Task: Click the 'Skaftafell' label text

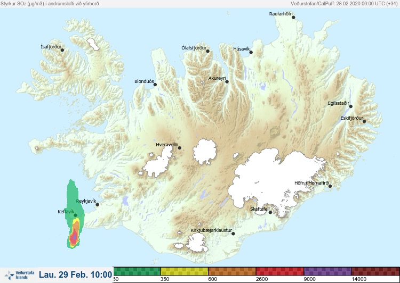Action: [260, 209]
